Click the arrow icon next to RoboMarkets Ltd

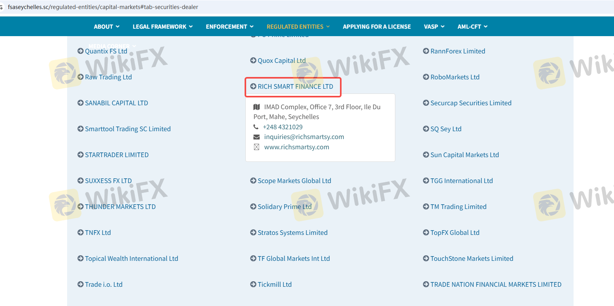tap(426, 77)
